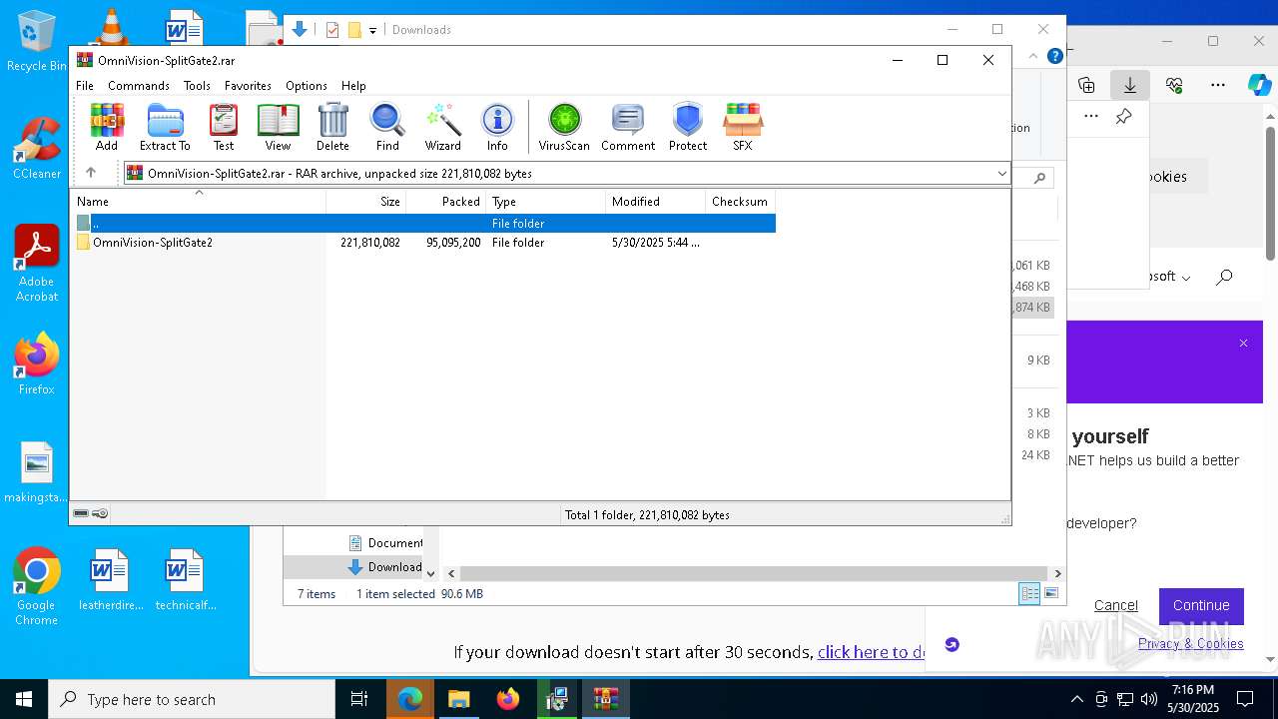1278x719 pixels.
Task: Pin the Edge downloads panel
Action: (1124, 117)
